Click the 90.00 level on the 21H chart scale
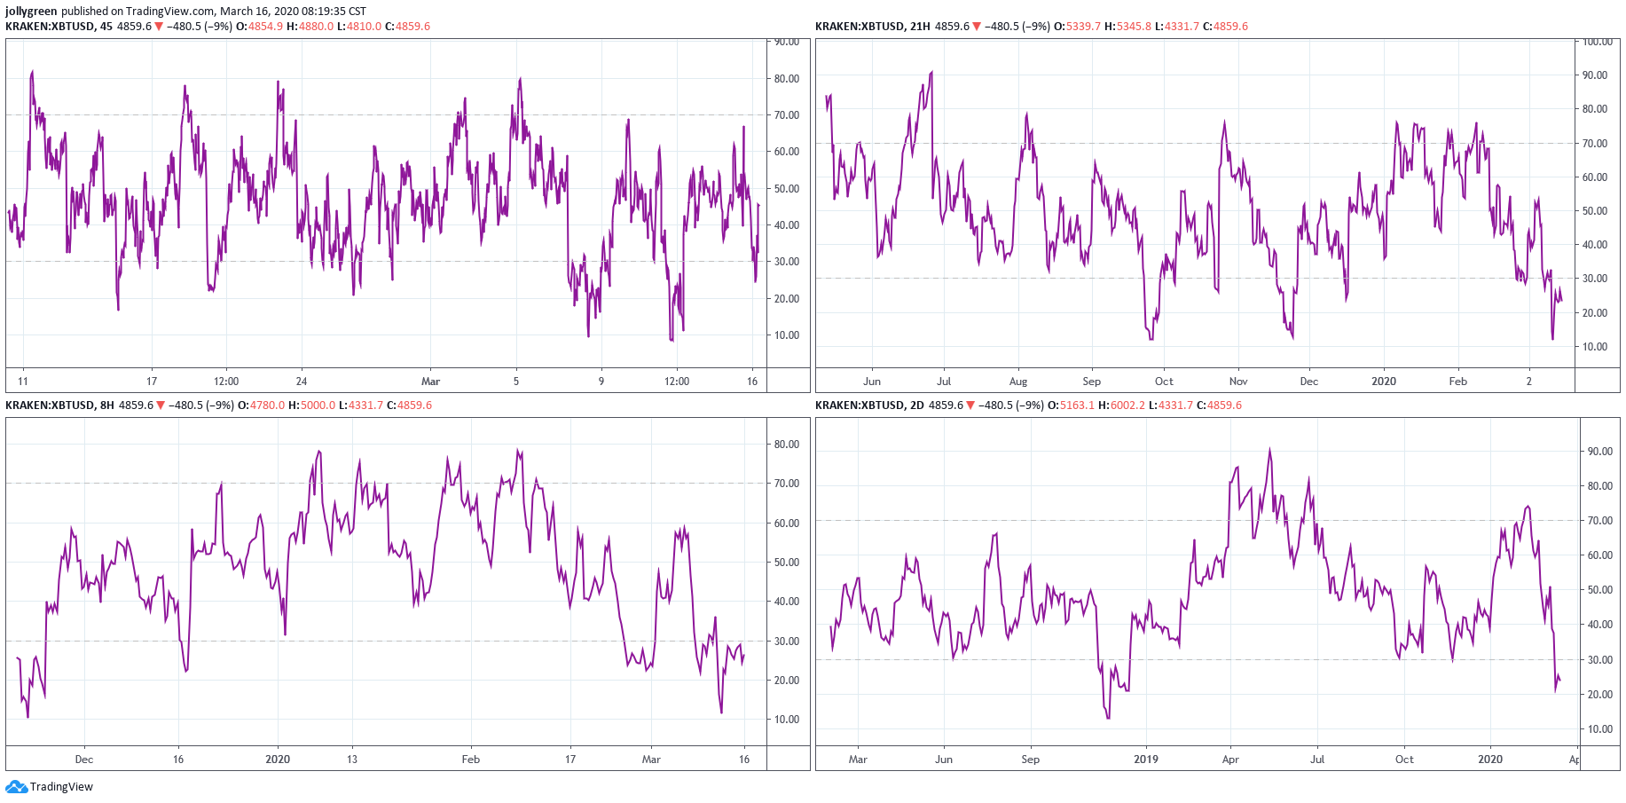 (1595, 75)
